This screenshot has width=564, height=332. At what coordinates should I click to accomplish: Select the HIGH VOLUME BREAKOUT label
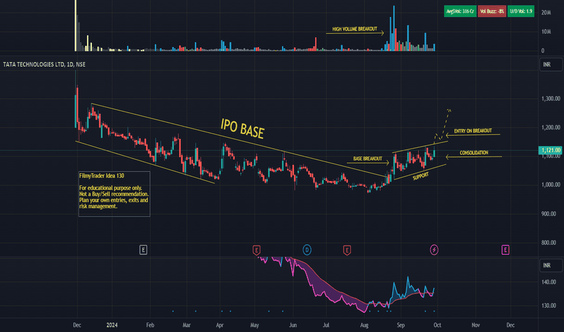tap(355, 29)
